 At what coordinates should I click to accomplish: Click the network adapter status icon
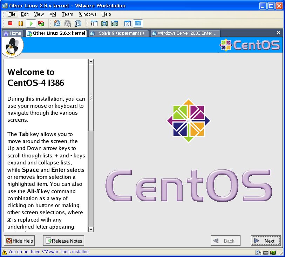[x=273, y=252]
